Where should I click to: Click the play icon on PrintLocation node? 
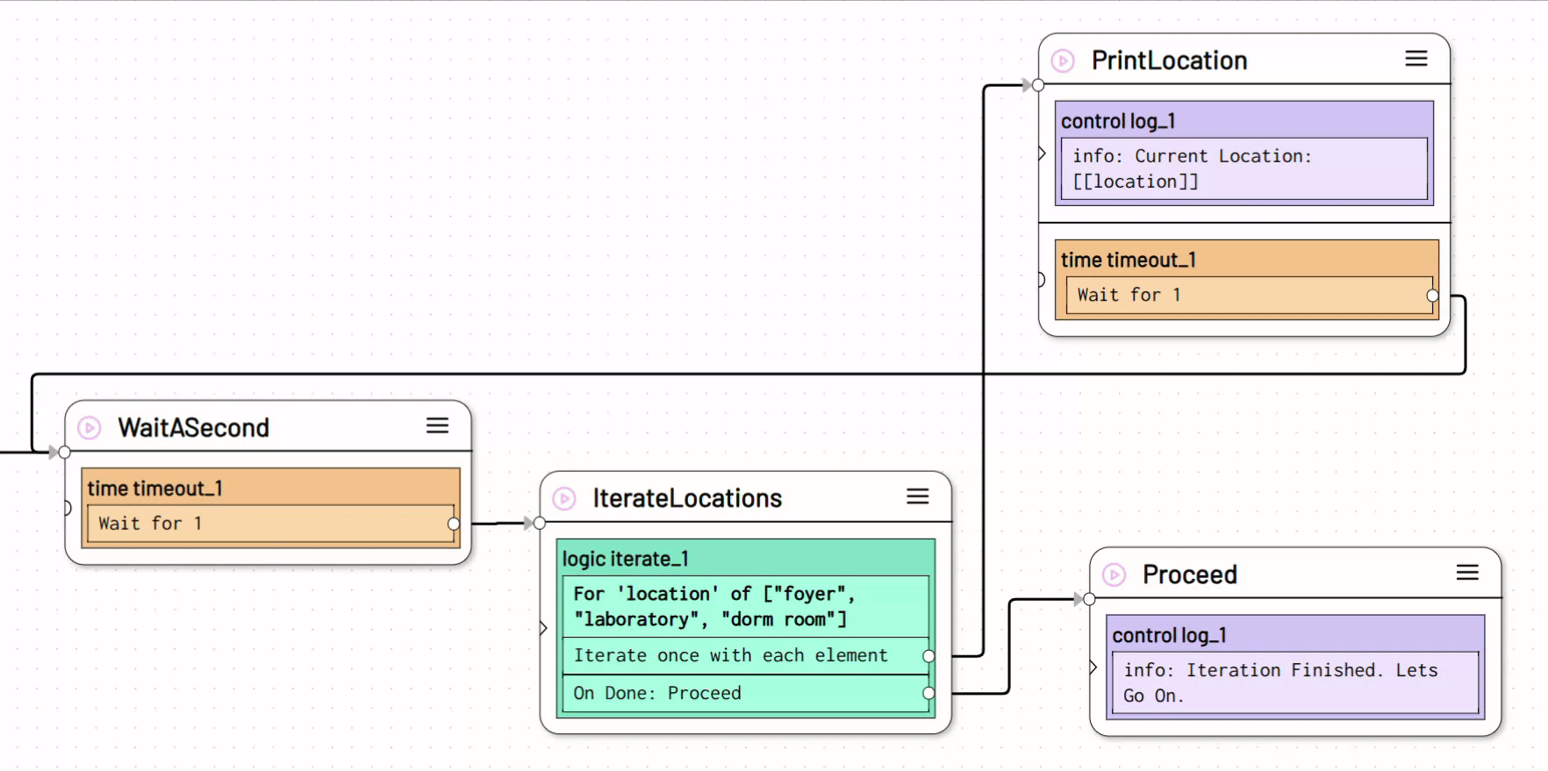coord(1063,61)
